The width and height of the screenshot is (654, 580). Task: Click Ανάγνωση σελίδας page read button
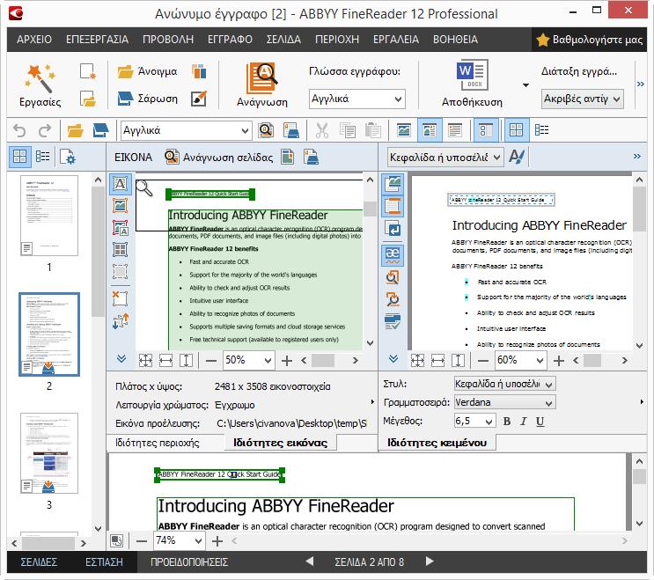[219, 158]
